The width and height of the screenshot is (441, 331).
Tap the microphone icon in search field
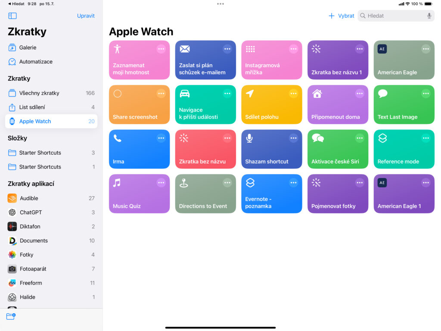point(429,16)
